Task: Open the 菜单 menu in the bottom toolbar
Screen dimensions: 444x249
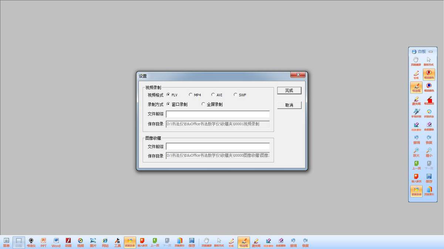Action: point(6,242)
